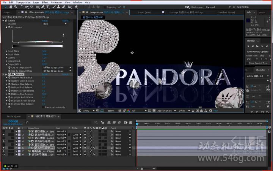Select the Rectangle shape tool
Image resolution: width=273 pixels, height=171 pixels.
[38, 7]
